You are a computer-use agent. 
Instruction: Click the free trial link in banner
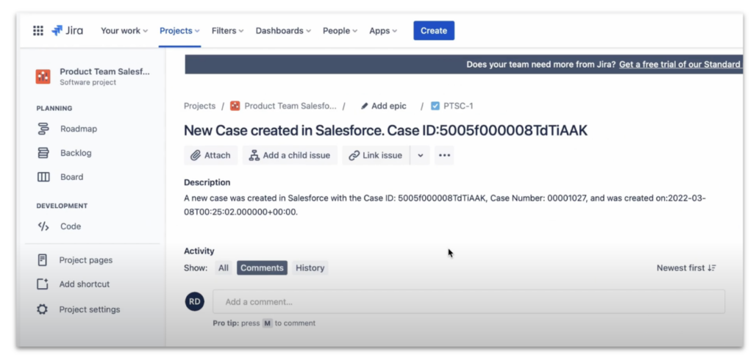coord(679,65)
